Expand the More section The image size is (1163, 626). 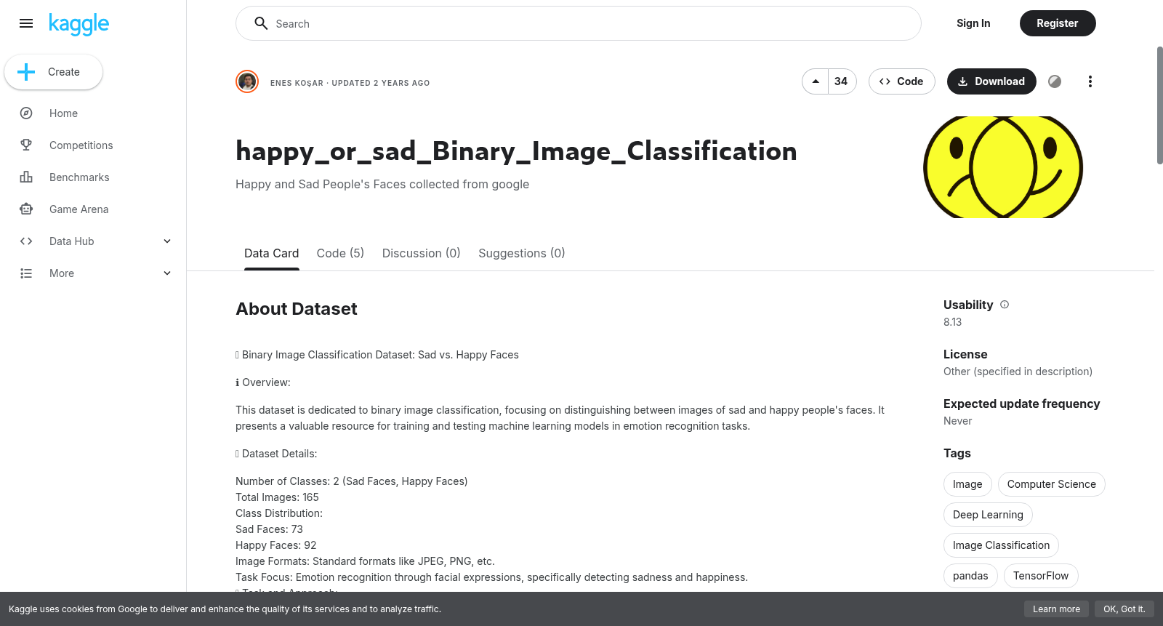point(167,273)
